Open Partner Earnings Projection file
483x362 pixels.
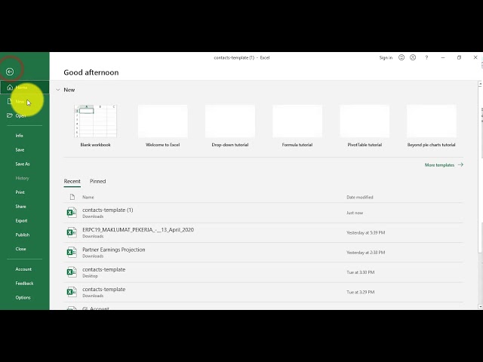263,253
